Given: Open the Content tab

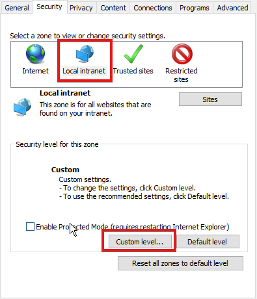Looking at the screenshot, I should pyautogui.click(x=113, y=8).
